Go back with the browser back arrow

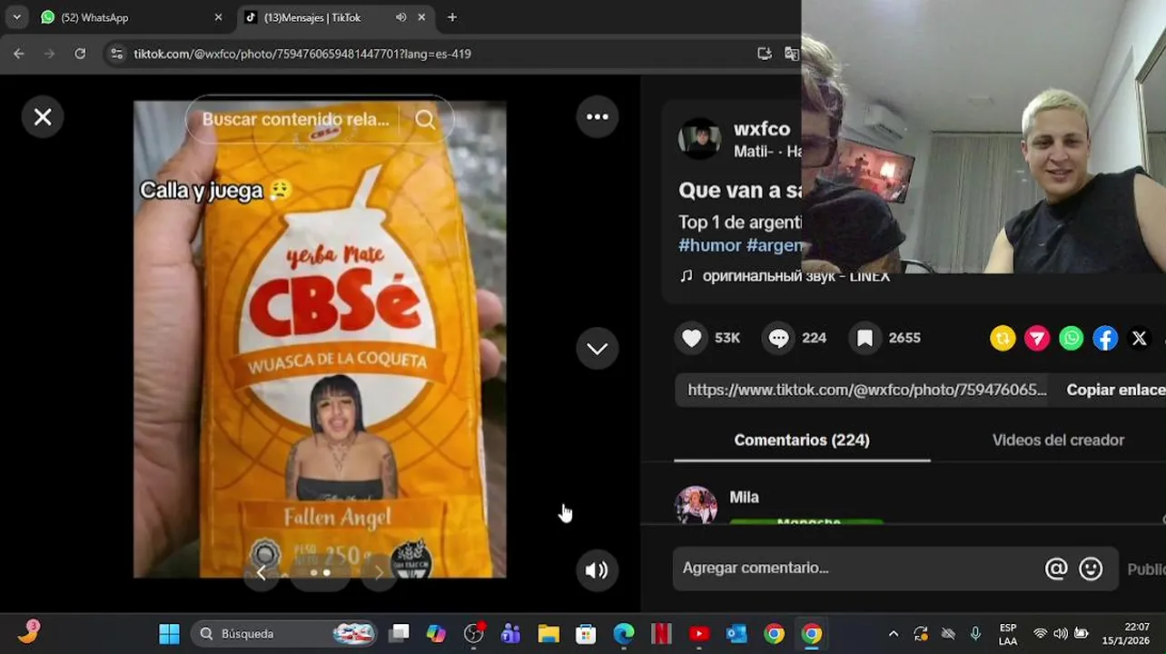tap(19, 54)
